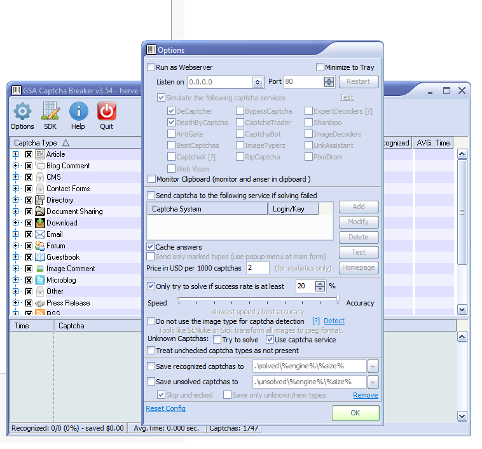
Task: Click the Press Release icon
Action: (40, 303)
